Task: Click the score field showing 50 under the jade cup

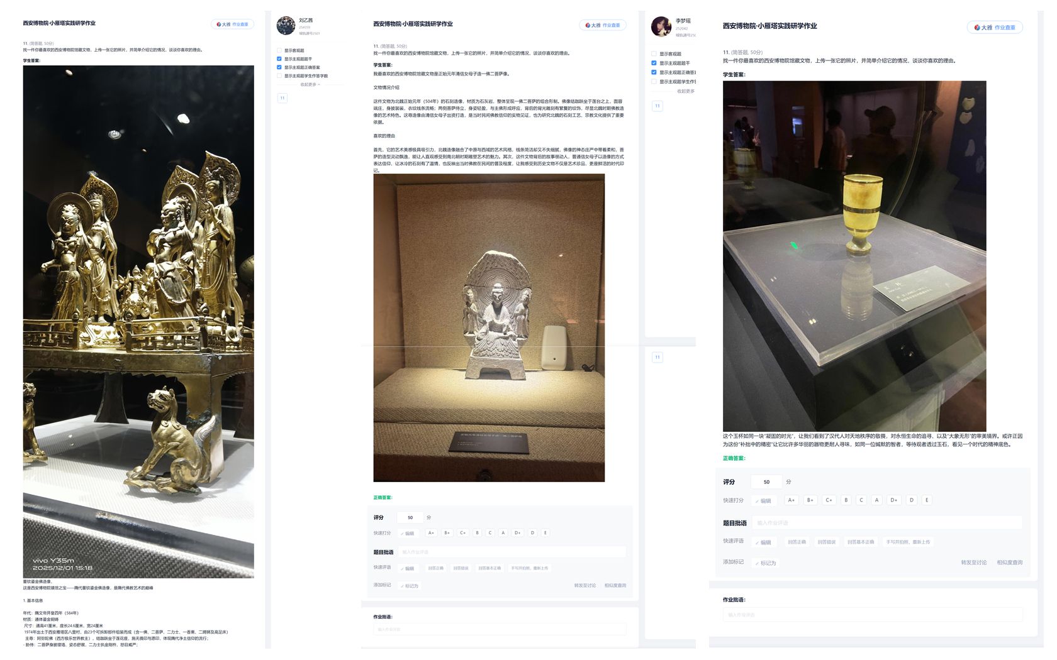Action: click(766, 482)
